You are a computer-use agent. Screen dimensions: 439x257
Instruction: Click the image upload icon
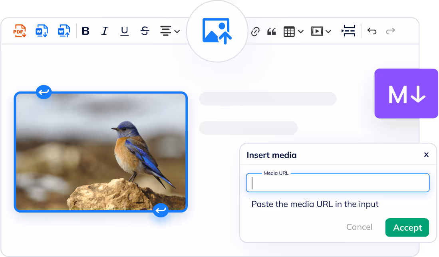[x=217, y=31]
